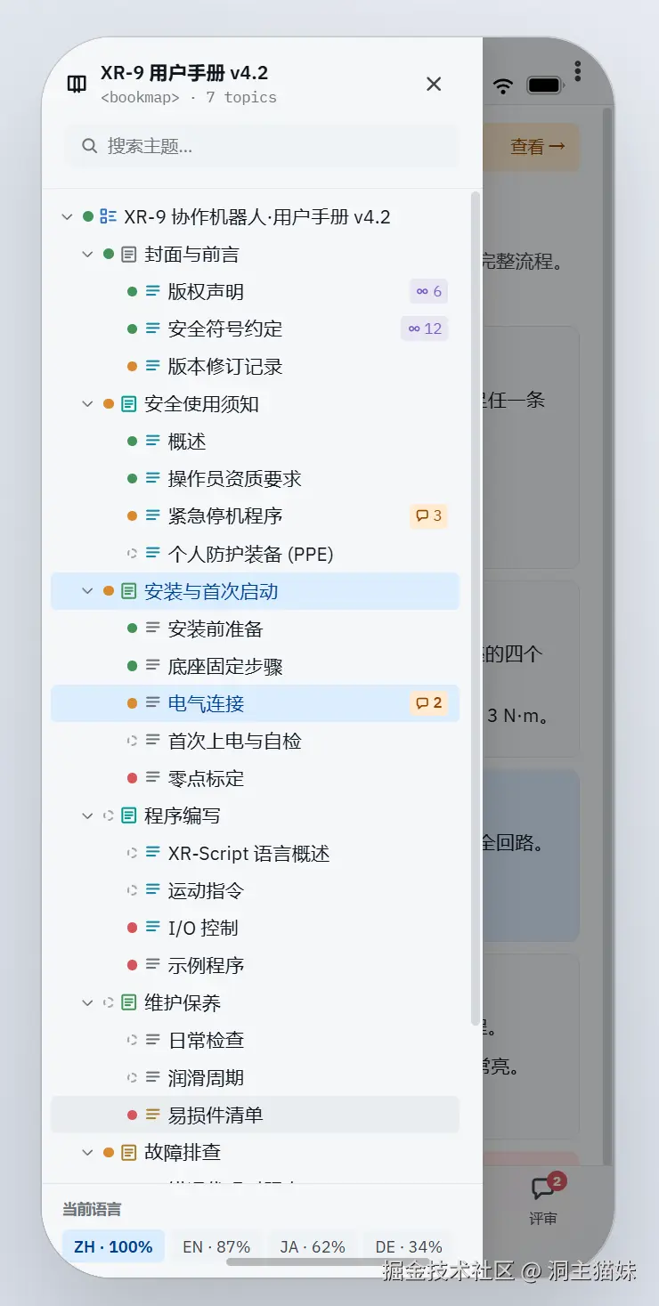659x1306 pixels.
Task: Switch language to JA · 62%
Action: [x=313, y=1246]
